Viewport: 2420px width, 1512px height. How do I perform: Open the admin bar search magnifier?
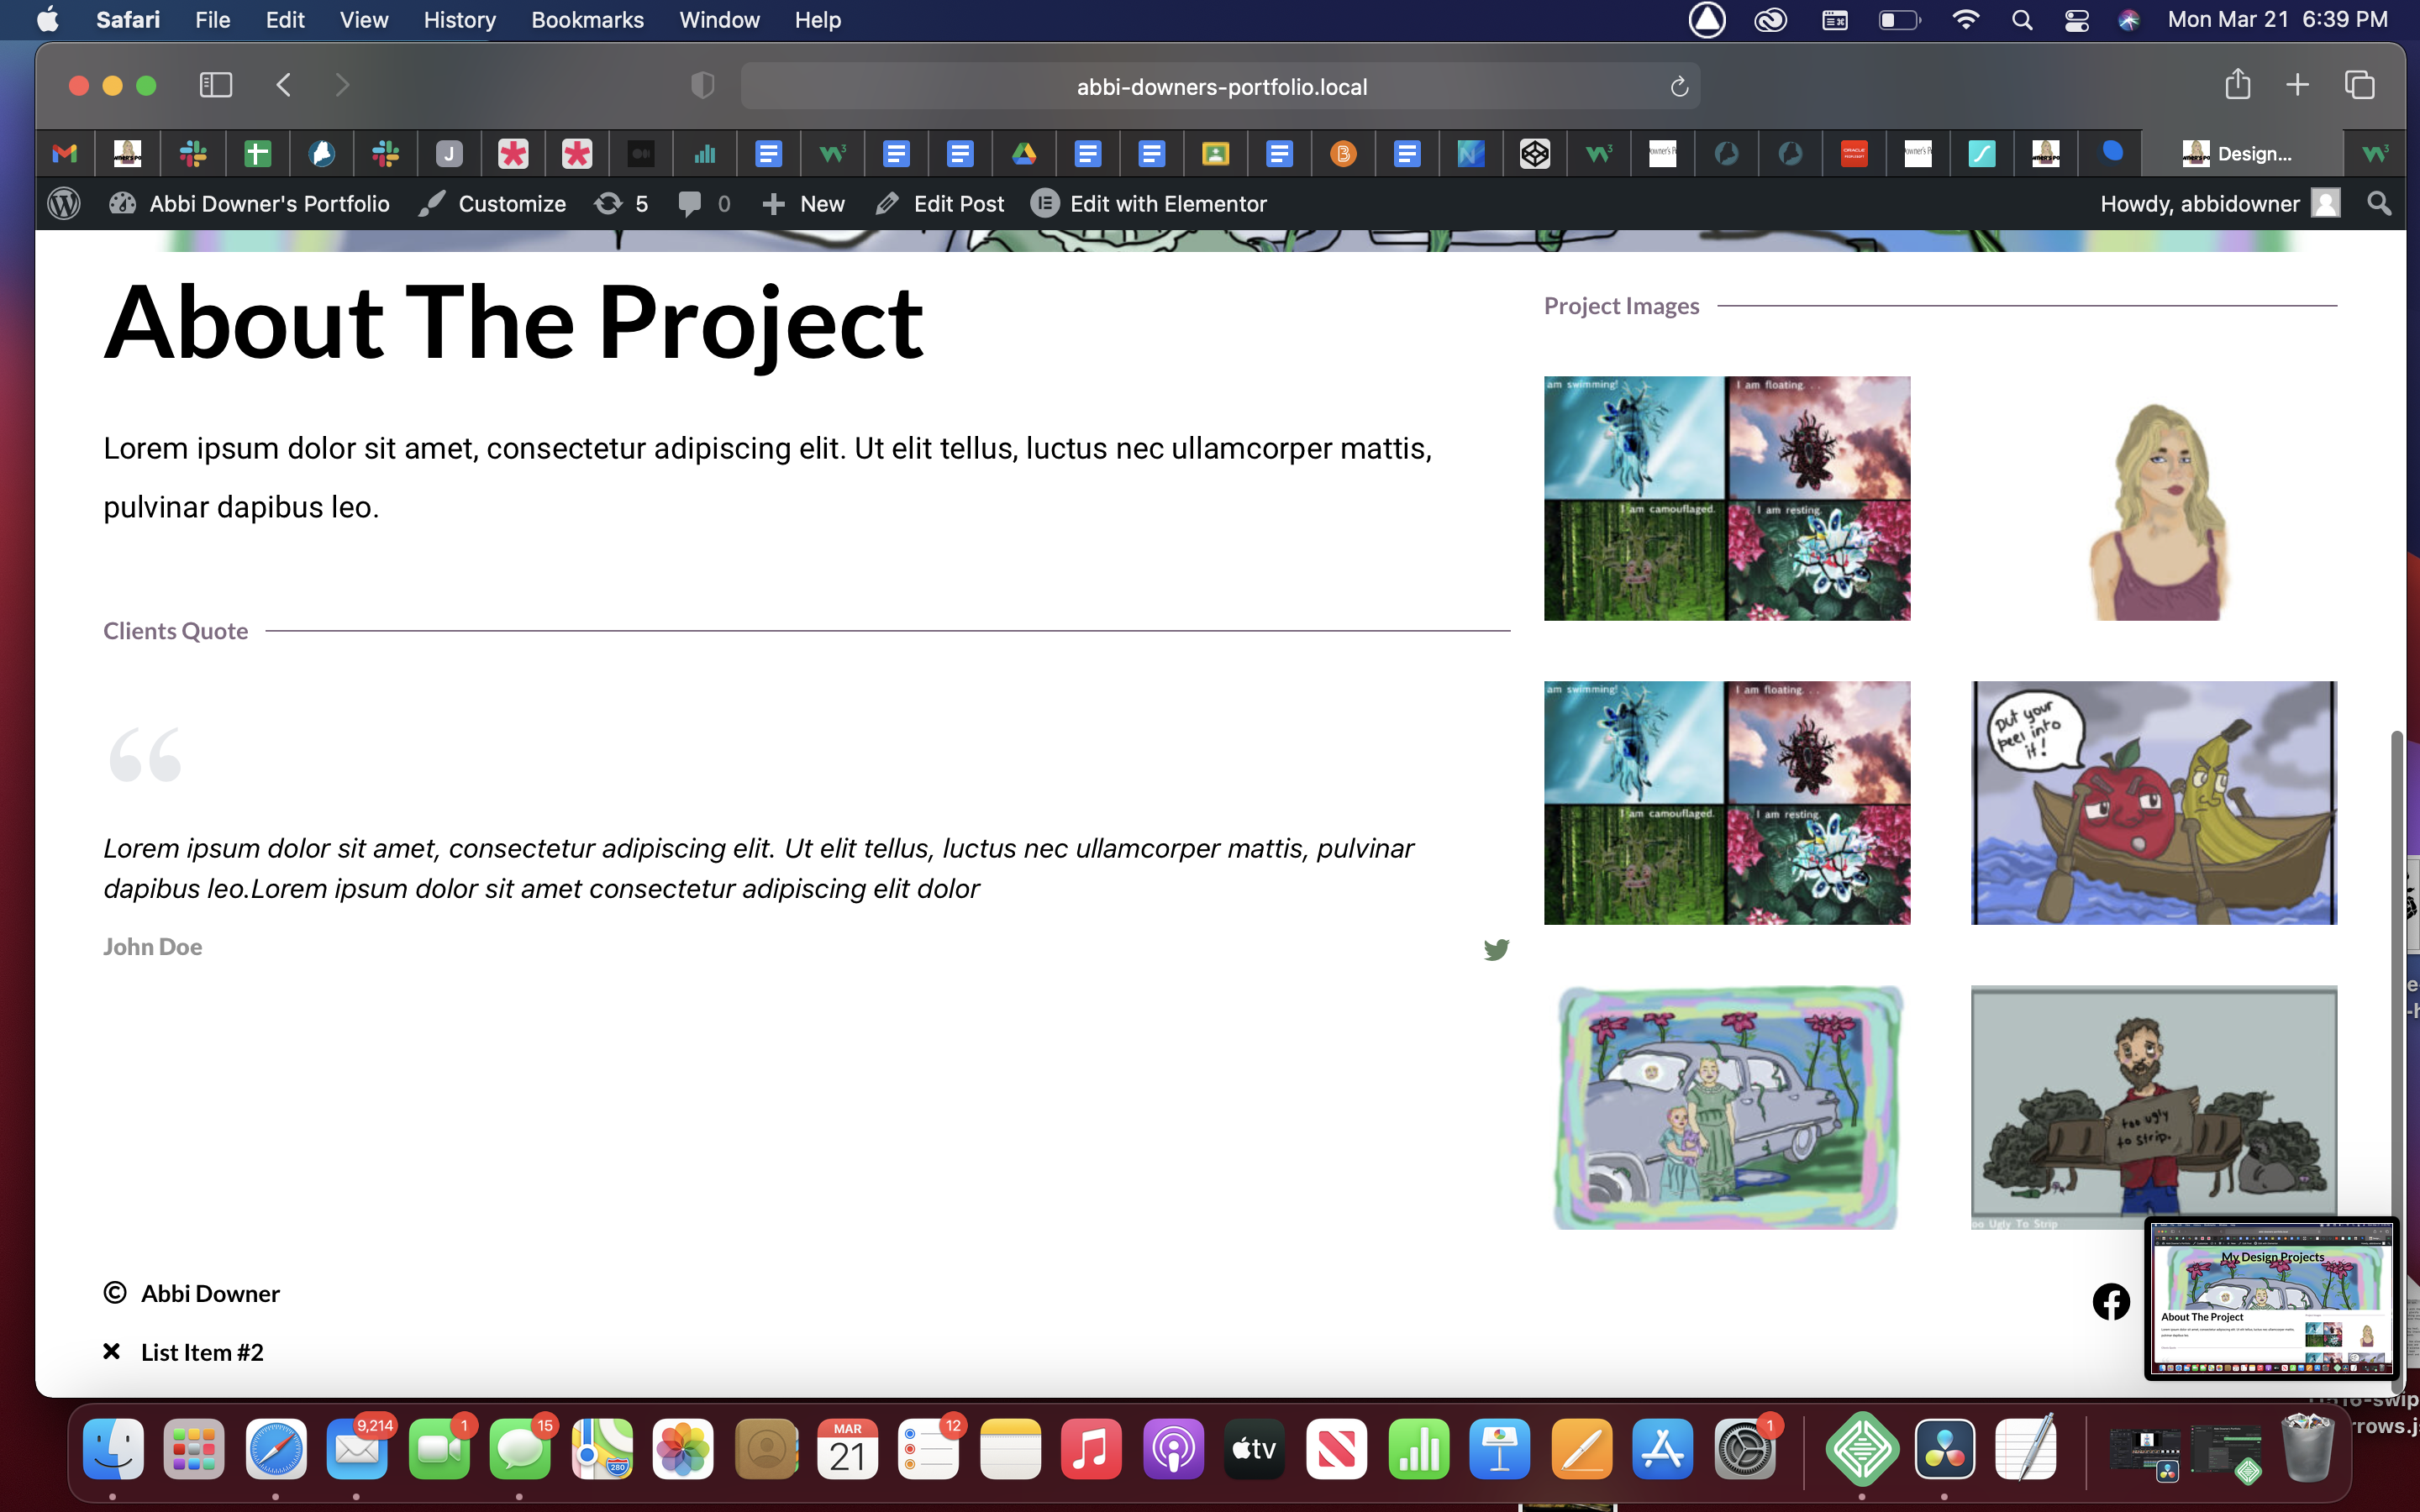click(2379, 204)
